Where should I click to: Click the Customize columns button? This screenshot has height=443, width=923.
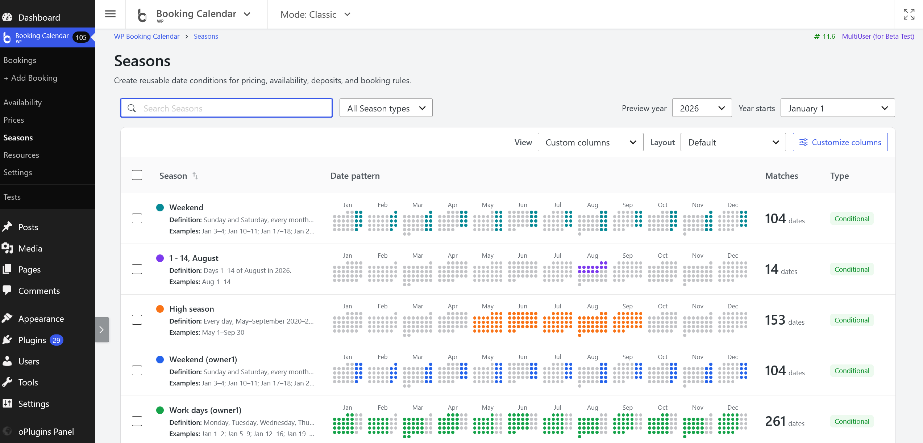840,142
